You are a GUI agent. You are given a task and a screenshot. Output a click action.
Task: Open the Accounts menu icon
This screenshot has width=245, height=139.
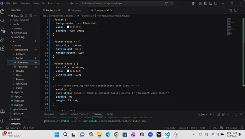3,112
